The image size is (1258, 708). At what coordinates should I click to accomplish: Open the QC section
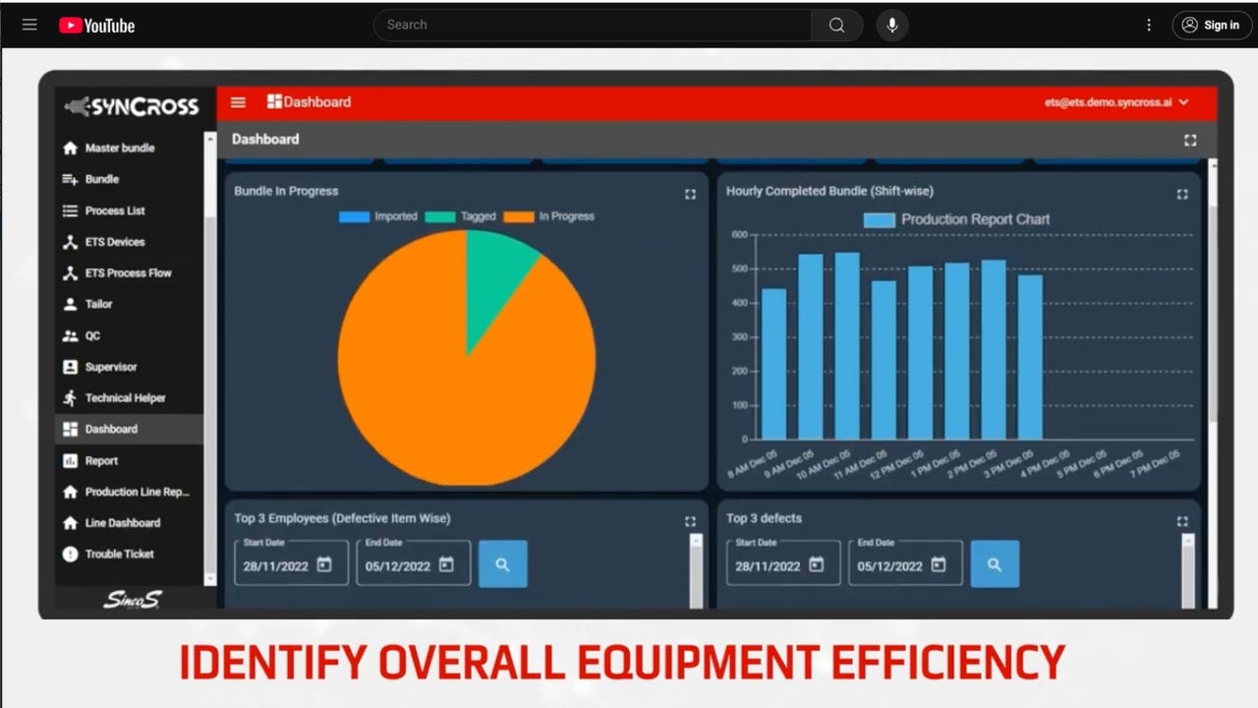point(91,335)
